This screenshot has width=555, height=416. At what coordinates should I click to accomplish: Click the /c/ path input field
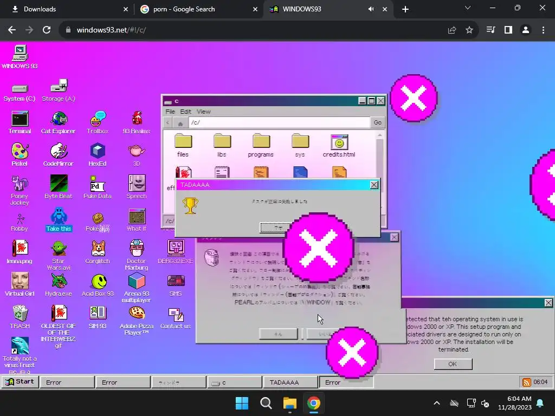click(279, 122)
